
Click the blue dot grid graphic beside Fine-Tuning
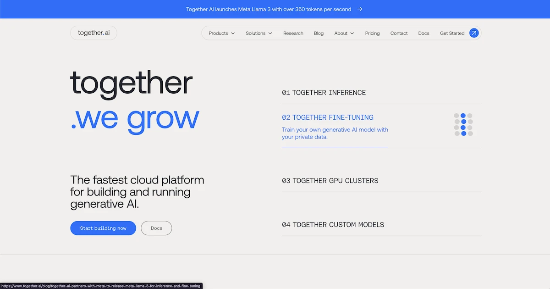tap(464, 124)
